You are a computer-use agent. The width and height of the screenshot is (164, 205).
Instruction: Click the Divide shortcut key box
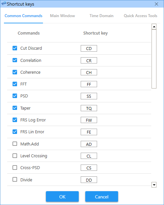tap(89, 180)
